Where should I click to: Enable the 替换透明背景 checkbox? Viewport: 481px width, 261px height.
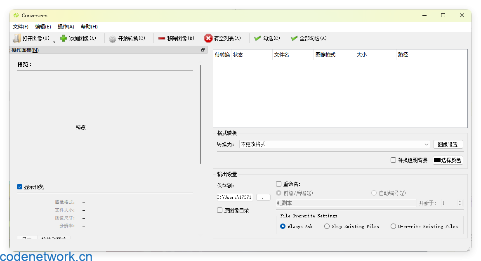pyautogui.click(x=393, y=160)
